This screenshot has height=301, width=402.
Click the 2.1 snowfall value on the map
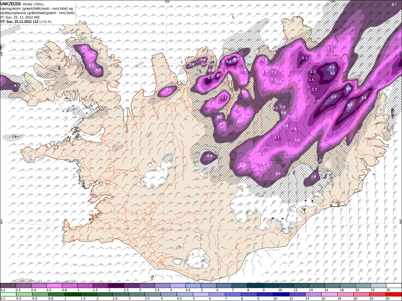224,98
